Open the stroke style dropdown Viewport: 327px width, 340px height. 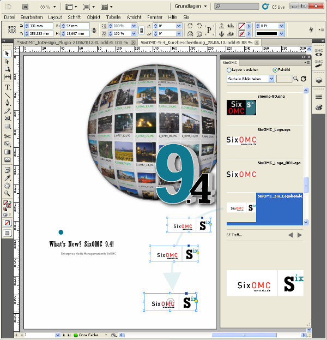coord(281,34)
